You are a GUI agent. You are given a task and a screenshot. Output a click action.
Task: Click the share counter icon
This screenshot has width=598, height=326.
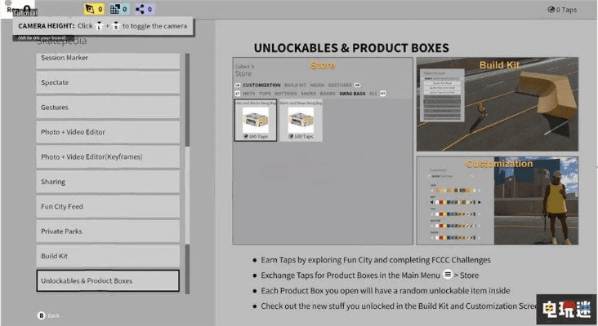[x=141, y=10]
